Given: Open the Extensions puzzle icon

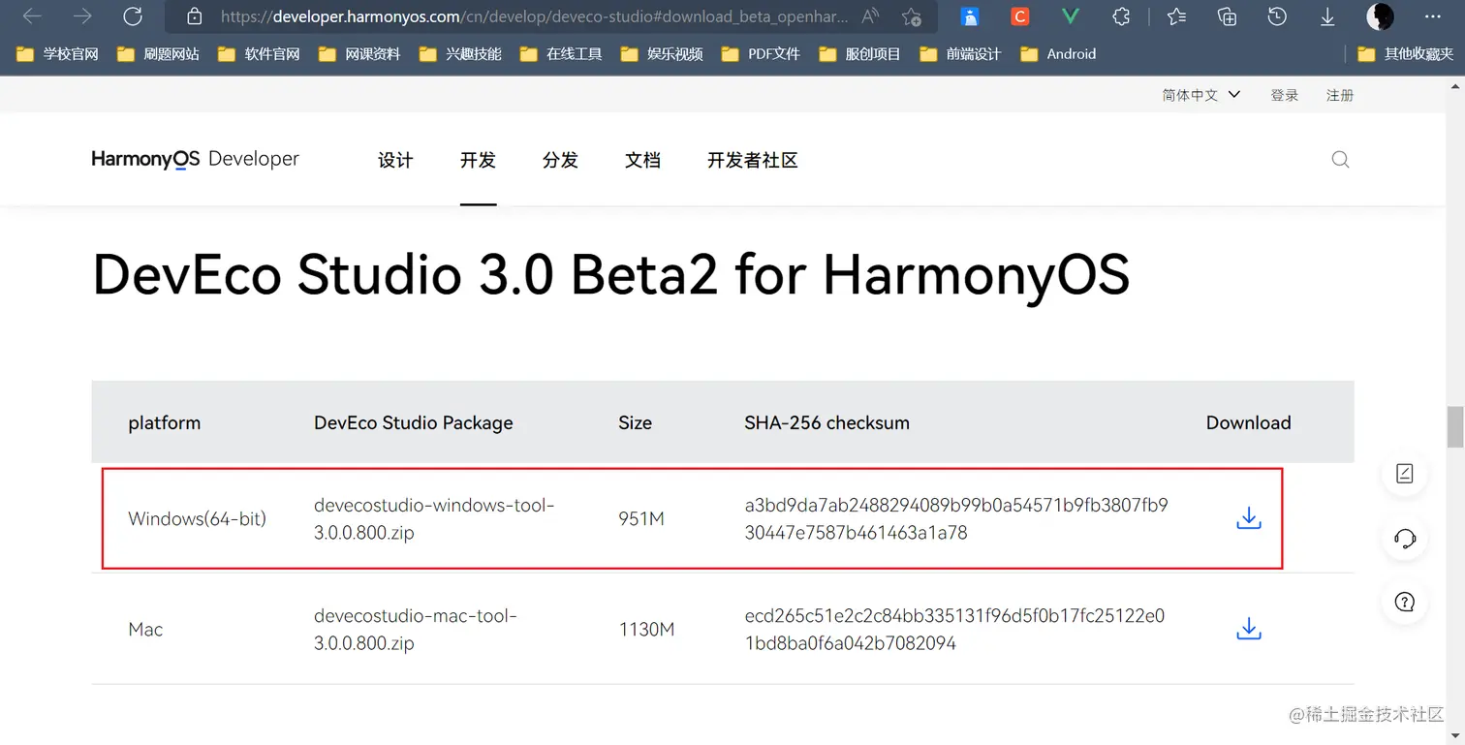Looking at the screenshot, I should (1121, 16).
